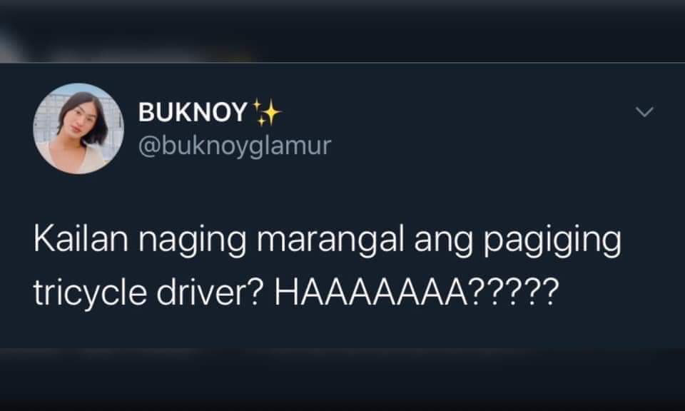Click the "HAAAAAAA?????" text in the tweet

click(416, 292)
